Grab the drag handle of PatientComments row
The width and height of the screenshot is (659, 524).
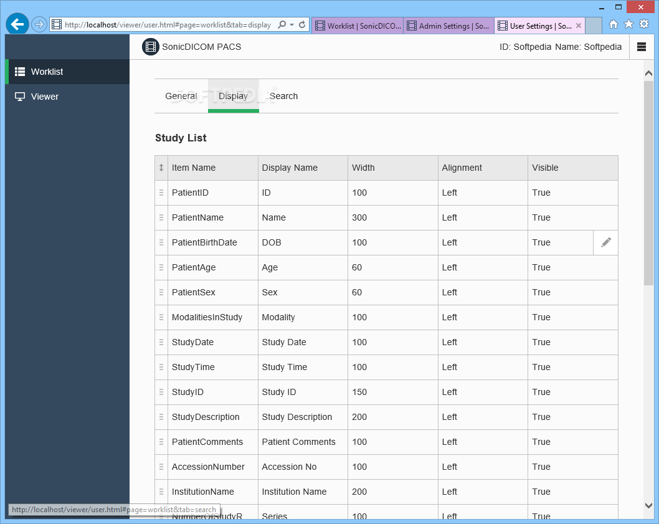[x=161, y=442]
